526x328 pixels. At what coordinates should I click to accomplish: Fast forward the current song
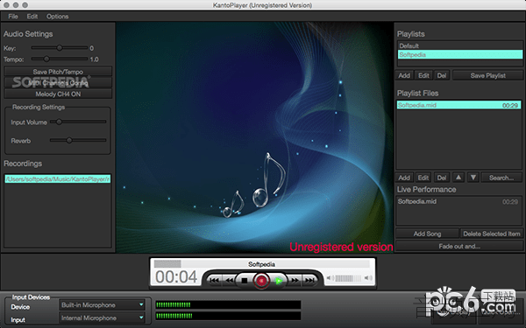(x=295, y=281)
